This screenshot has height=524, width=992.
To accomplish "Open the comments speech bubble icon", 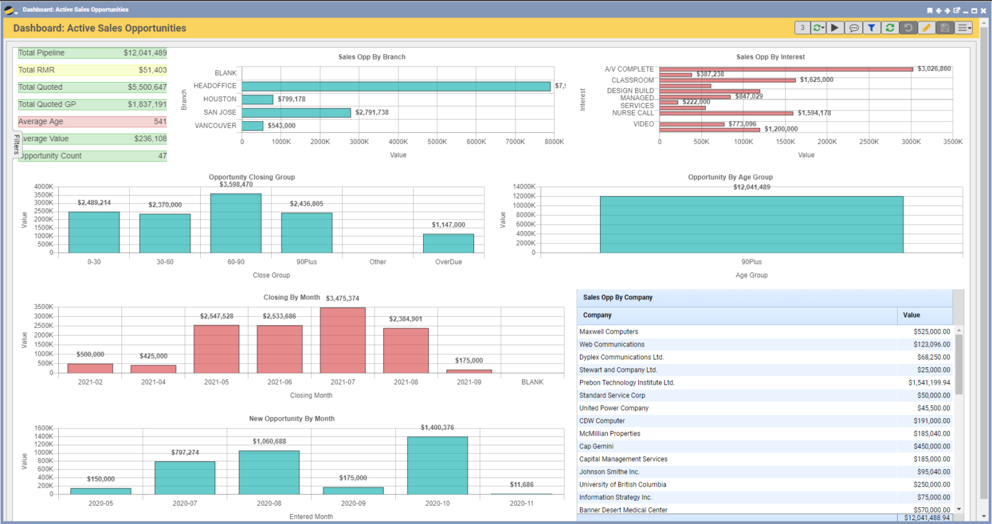I will (854, 28).
